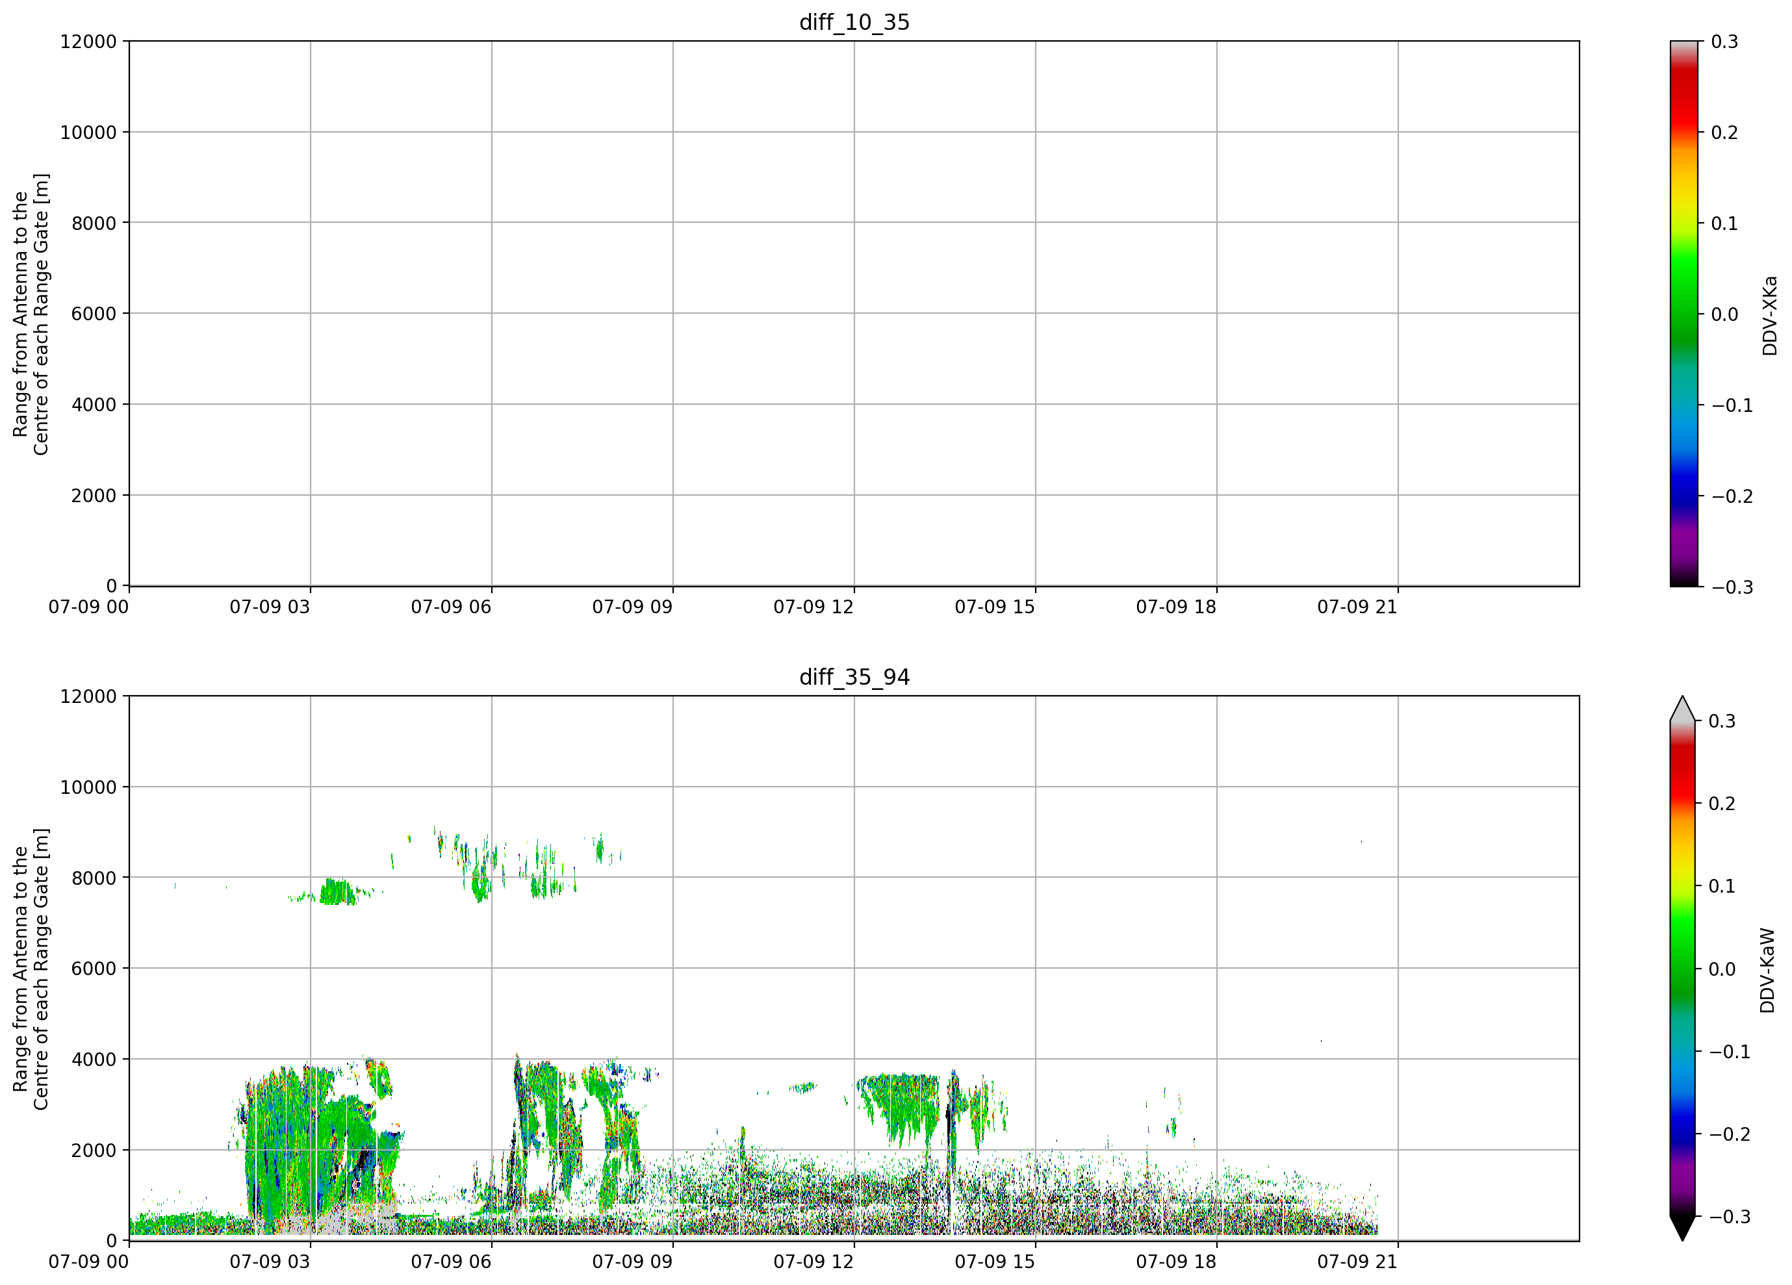The width and height of the screenshot is (1792, 1285).
Task: Click the DDV-KaW color scale bar
Action: tap(1682, 968)
